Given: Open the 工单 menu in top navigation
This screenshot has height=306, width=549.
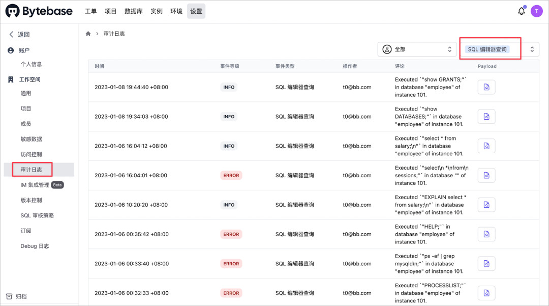Looking at the screenshot, I should click(x=90, y=11).
